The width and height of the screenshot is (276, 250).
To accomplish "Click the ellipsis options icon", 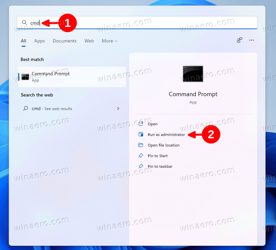I will (x=251, y=40).
